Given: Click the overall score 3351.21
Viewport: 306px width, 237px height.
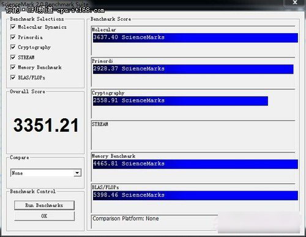Looking at the screenshot, I should (46, 125).
